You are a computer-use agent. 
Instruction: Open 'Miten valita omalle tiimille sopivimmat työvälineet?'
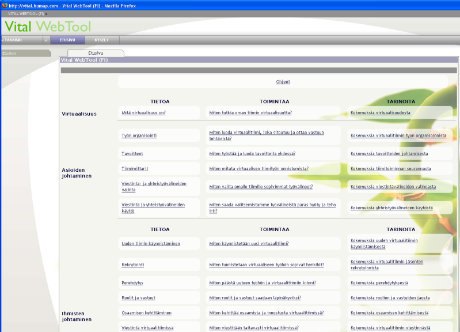point(261,187)
